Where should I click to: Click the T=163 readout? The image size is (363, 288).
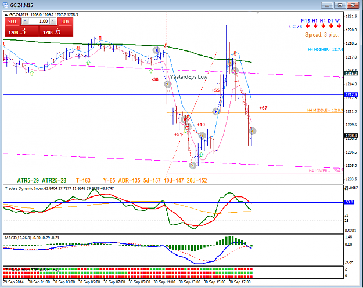pyautogui.click(x=83, y=181)
